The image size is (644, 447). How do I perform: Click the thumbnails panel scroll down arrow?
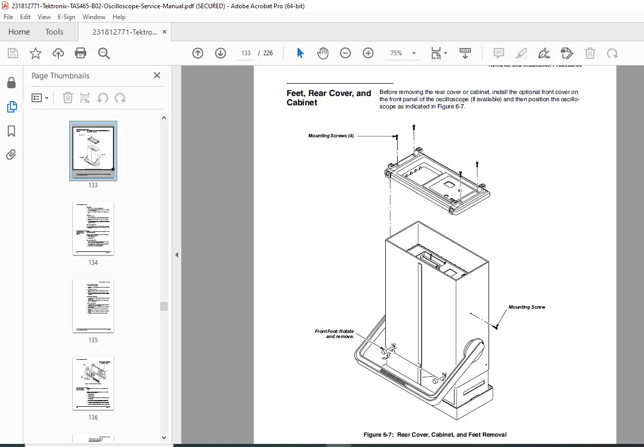click(x=164, y=438)
